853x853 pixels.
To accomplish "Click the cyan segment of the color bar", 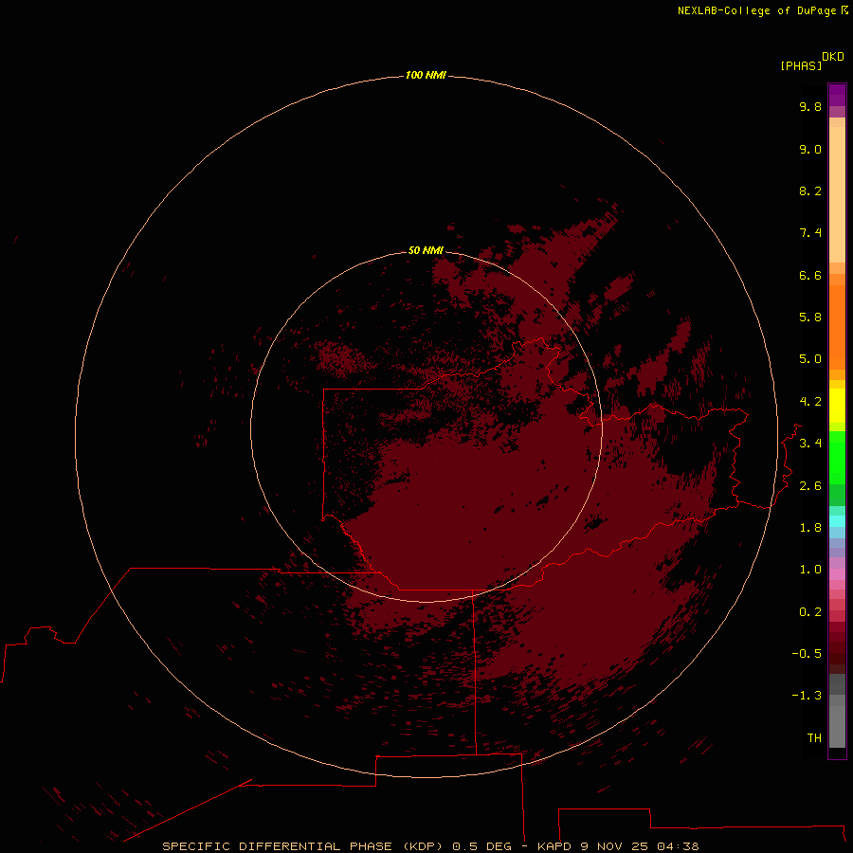I will 837,521.
